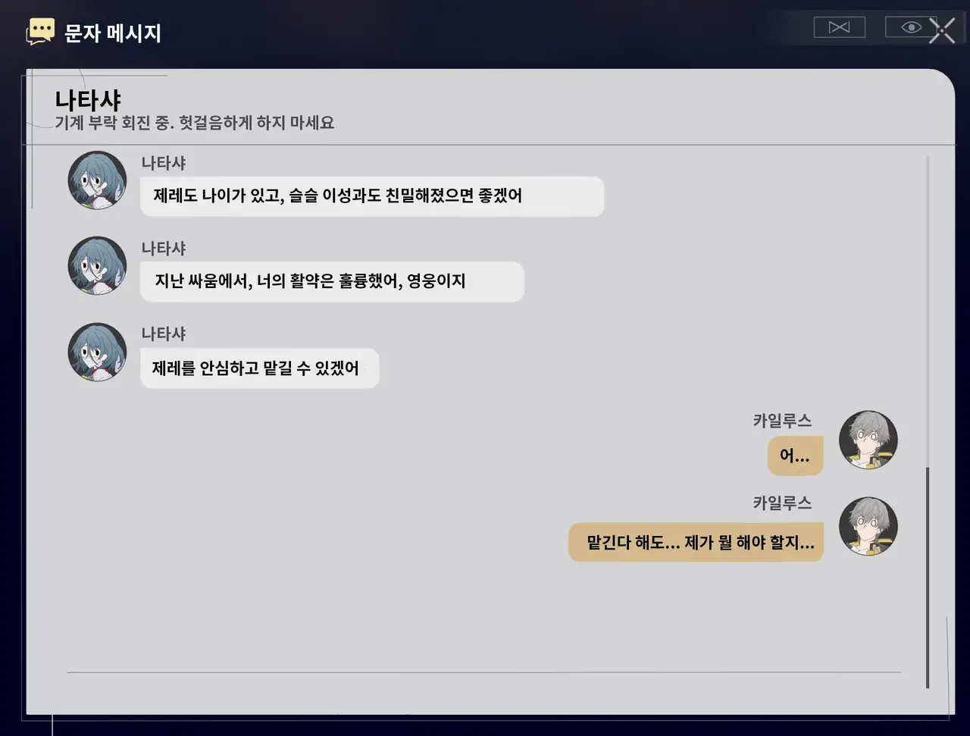Click 카일루스's avatar next to '어…' reply
The width and height of the screenshot is (970, 736).
click(x=868, y=440)
